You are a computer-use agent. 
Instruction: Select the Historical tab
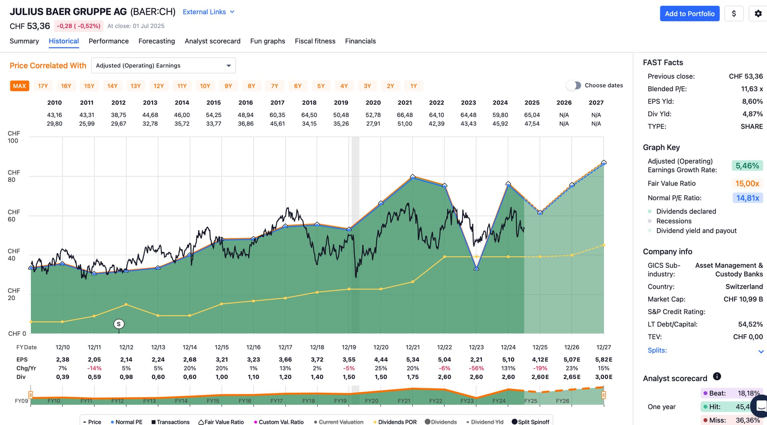pyautogui.click(x=64, y=41)
